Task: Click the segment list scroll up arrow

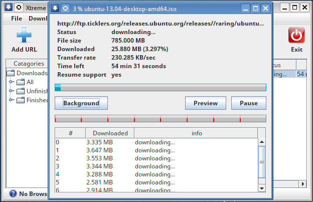Action: coord(262,142)
